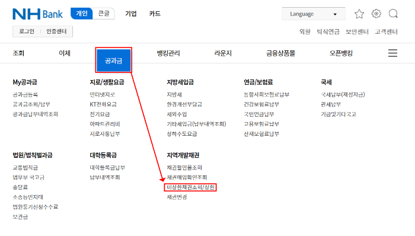Open 기타세입금(납부내역조회)
Screen dimensions: 415x236
(196, 124)
